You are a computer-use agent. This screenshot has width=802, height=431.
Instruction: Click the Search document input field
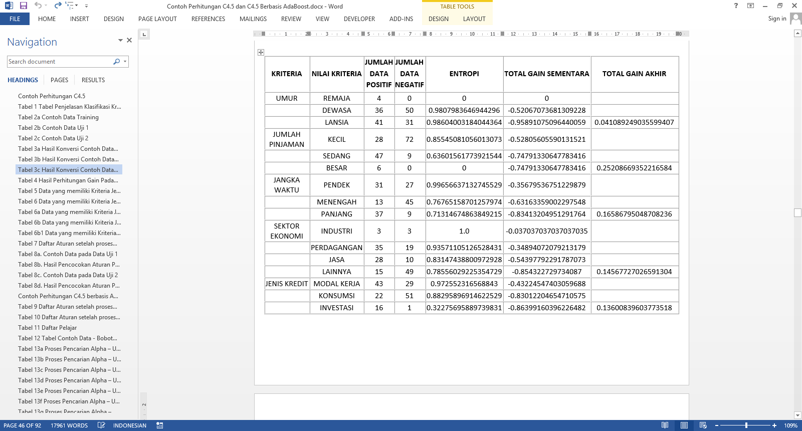pos(59,62)
